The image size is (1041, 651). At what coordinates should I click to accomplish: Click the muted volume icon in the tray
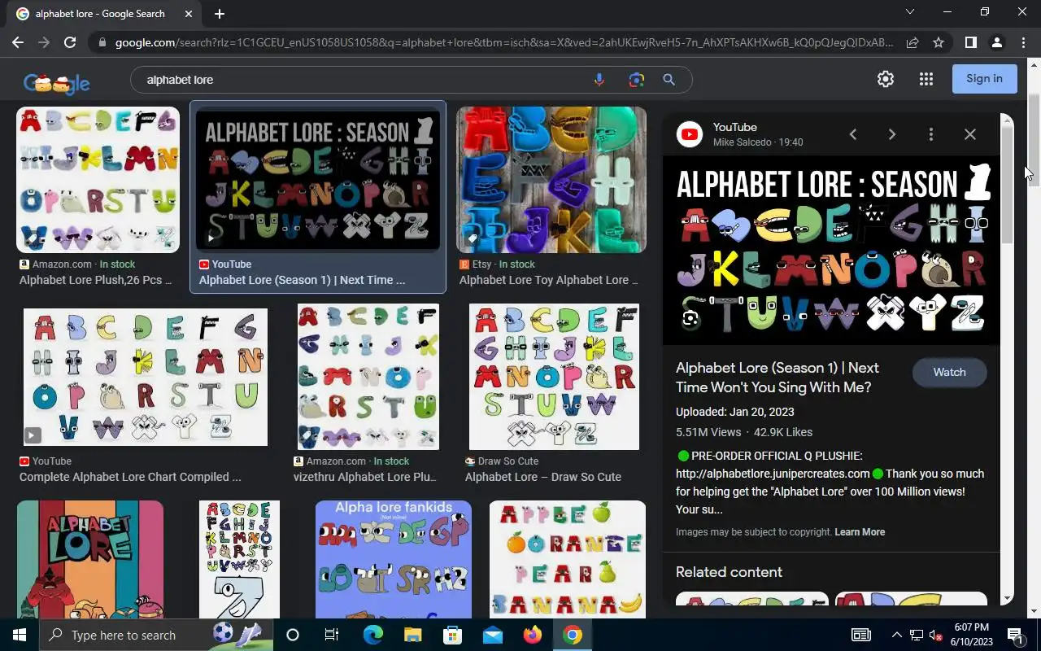point(935,635)
